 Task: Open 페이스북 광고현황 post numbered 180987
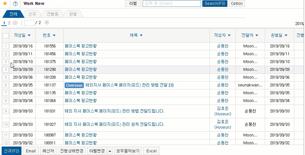(81, 135)
